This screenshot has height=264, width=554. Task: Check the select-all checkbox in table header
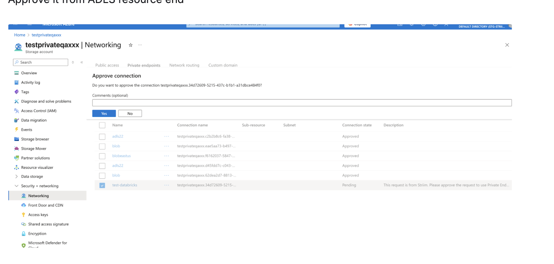coord(102,125)
